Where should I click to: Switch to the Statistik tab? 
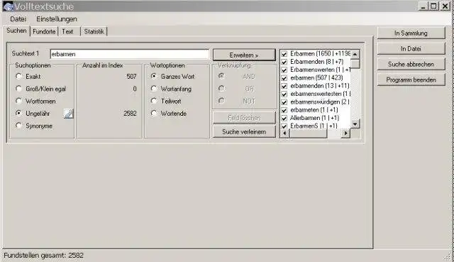pos(94,31)
